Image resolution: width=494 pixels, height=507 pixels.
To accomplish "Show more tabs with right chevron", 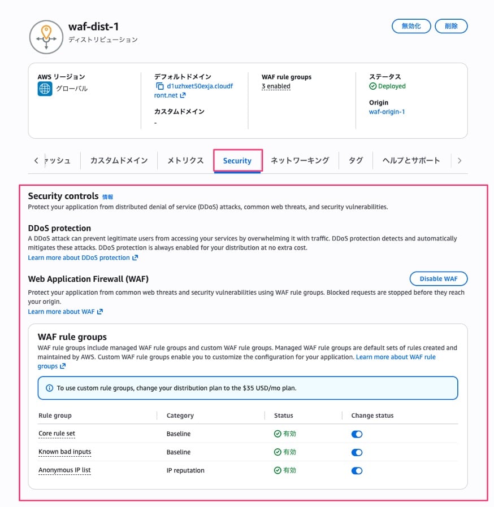I will pyautogui.click(x=460, y=160).
